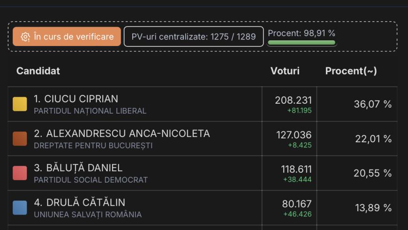Click the red swatch beside Băluță Daniel
Viewport: 408px width, 230px height.
[x=20, y=173]
